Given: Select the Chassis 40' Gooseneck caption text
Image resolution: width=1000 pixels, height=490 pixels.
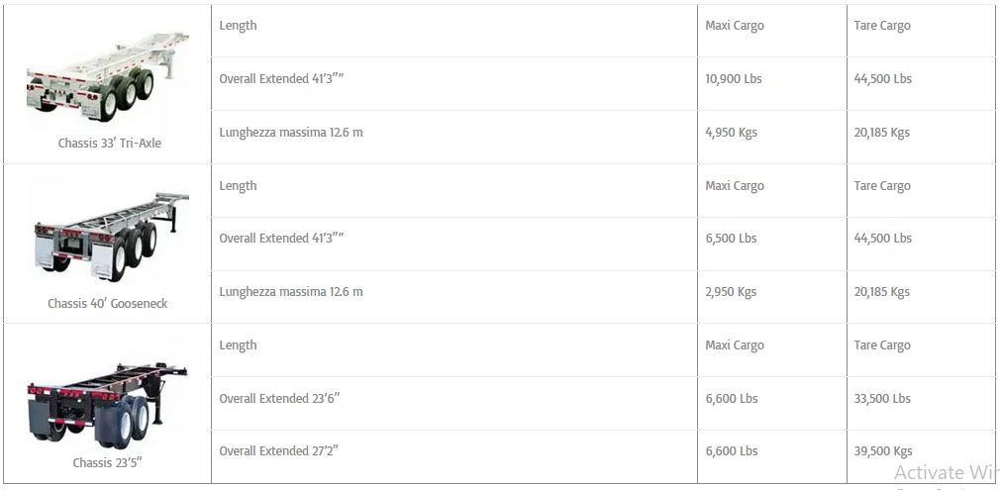Looking at the screenshot, I should coord(108,303).
